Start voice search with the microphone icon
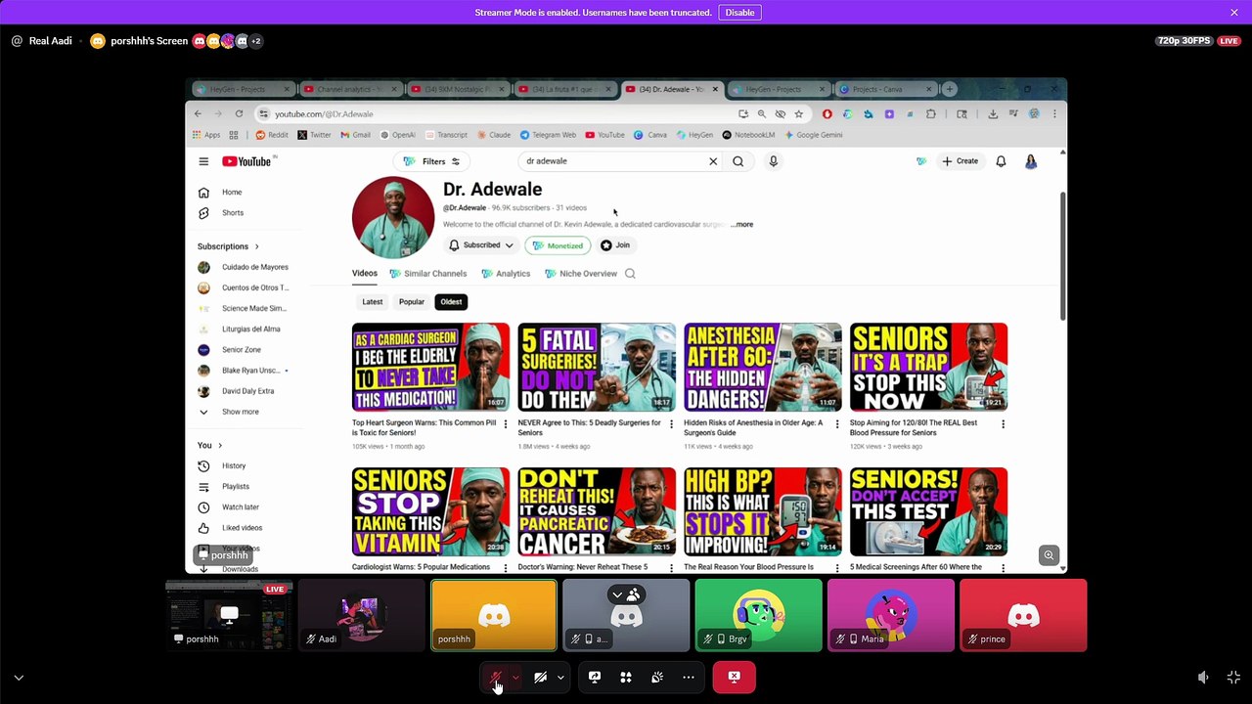 click(774, 161)
